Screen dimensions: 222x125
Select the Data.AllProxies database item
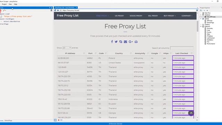point(211,17)
